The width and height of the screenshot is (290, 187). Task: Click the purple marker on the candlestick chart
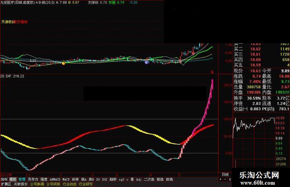pos(147,62)
